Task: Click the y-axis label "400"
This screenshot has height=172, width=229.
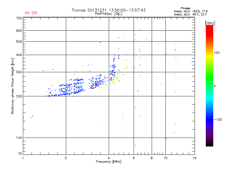Action: [x=19, y=55]
